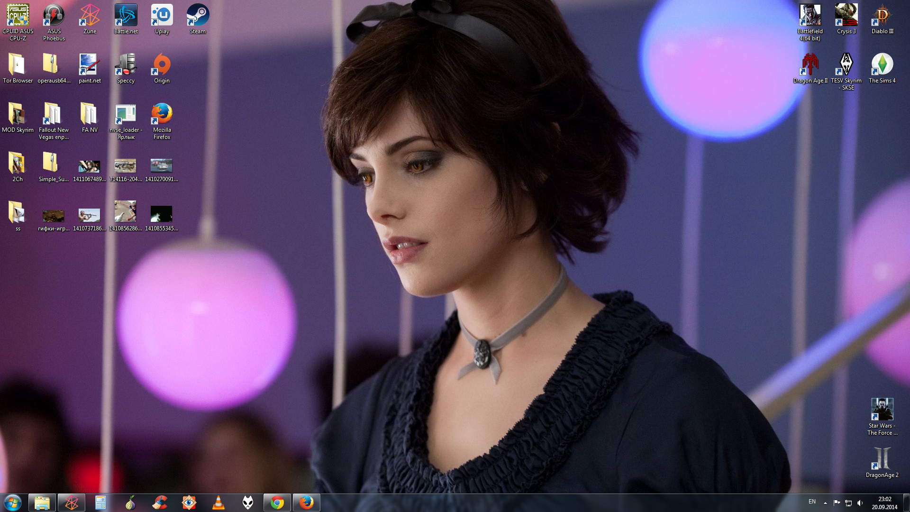
Task: Open the volume speaker tray icon
Action: [x=860, y=503]
